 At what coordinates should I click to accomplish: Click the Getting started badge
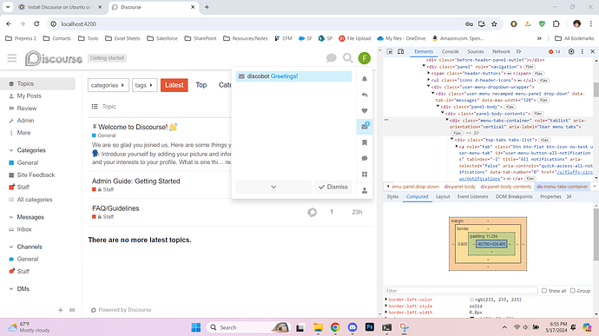click(x=107, y=58)
